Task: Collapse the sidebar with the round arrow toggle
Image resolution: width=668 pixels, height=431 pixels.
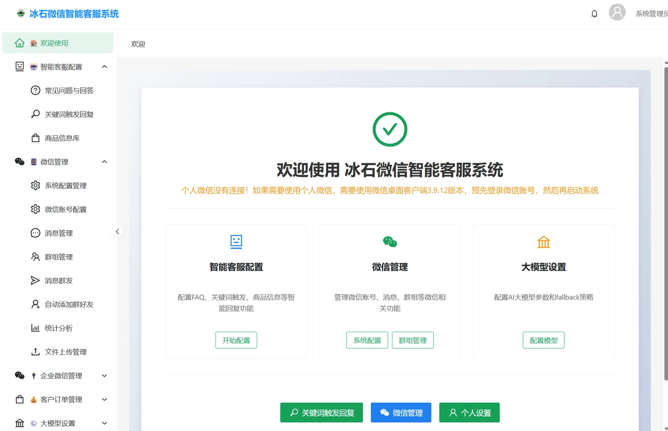Action: [117, 232]
